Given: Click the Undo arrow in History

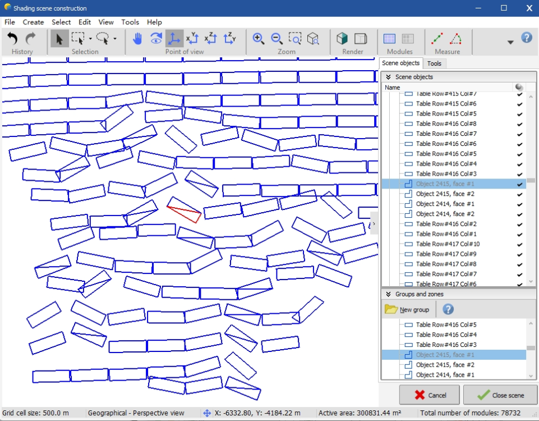Looking at the screenshot, I should [x=12, y=38].
